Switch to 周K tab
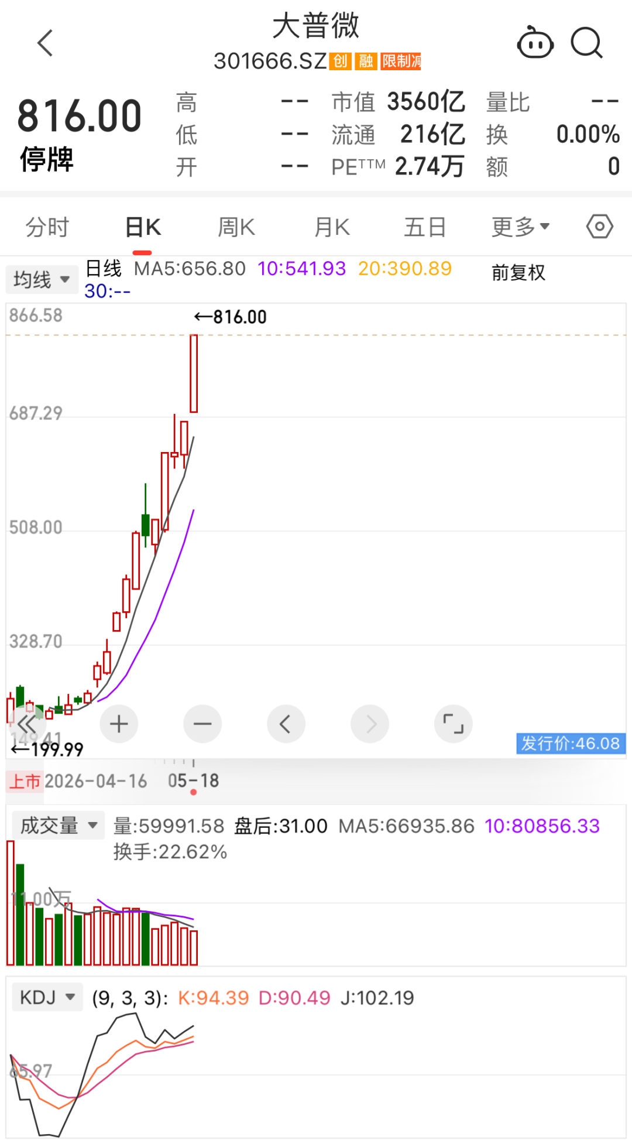 pos(236,227)
